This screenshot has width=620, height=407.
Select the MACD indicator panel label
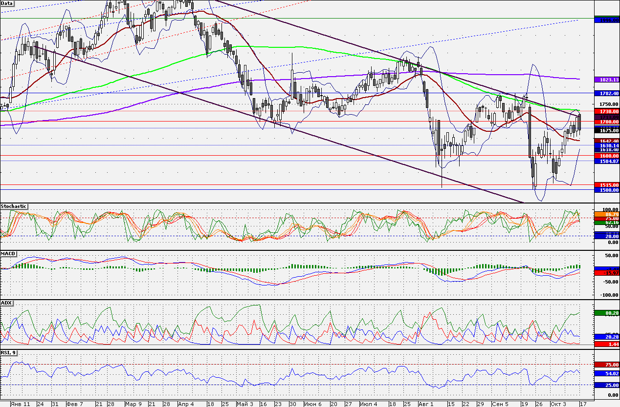point(7,254)
